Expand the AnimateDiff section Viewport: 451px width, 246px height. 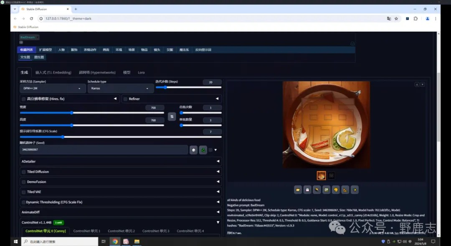coord(121,212)
